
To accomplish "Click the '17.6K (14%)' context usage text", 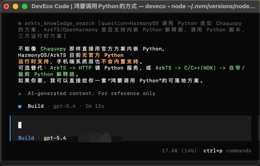I will click(x=179, y=151).
